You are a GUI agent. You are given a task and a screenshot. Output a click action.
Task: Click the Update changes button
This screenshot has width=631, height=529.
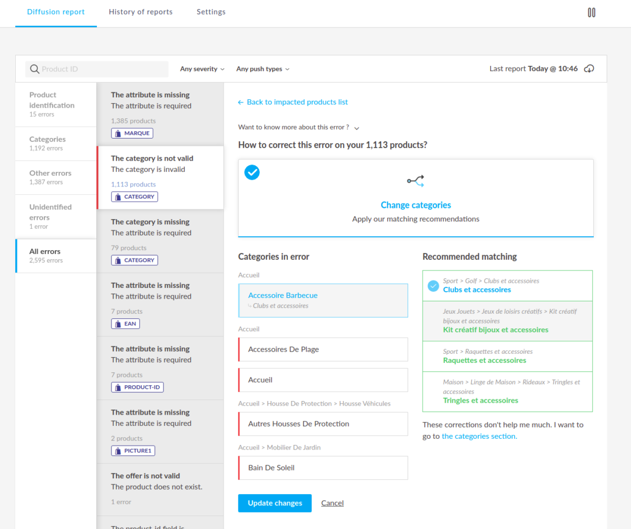(274, 503)
